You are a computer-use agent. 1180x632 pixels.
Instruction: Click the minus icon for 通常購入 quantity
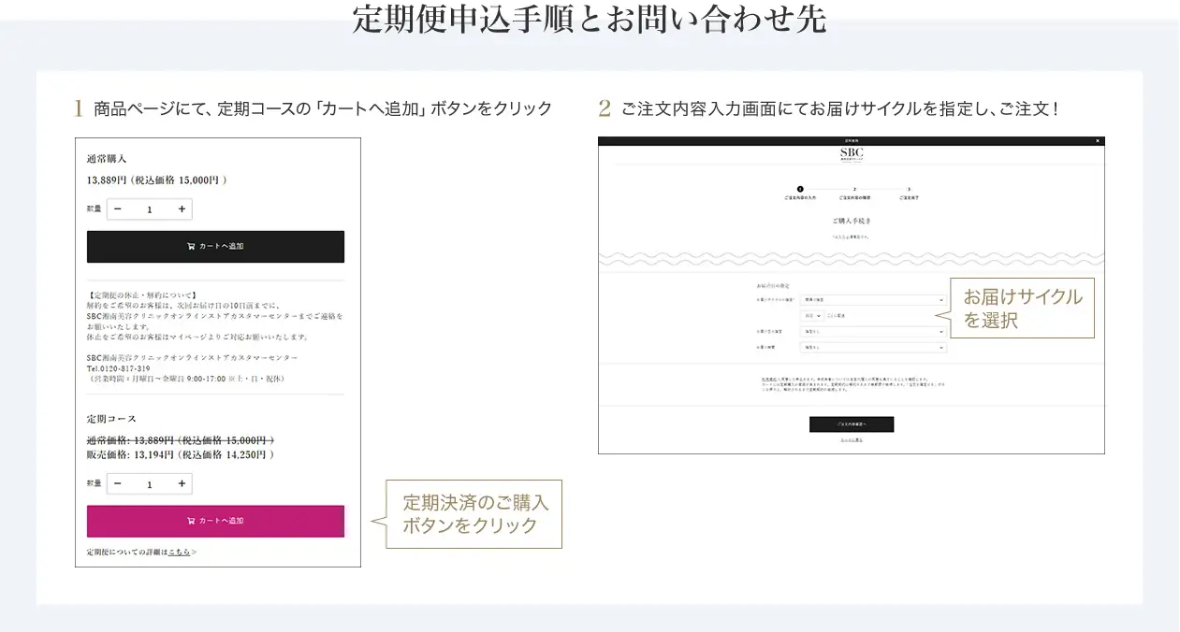(x=117, y=209)
